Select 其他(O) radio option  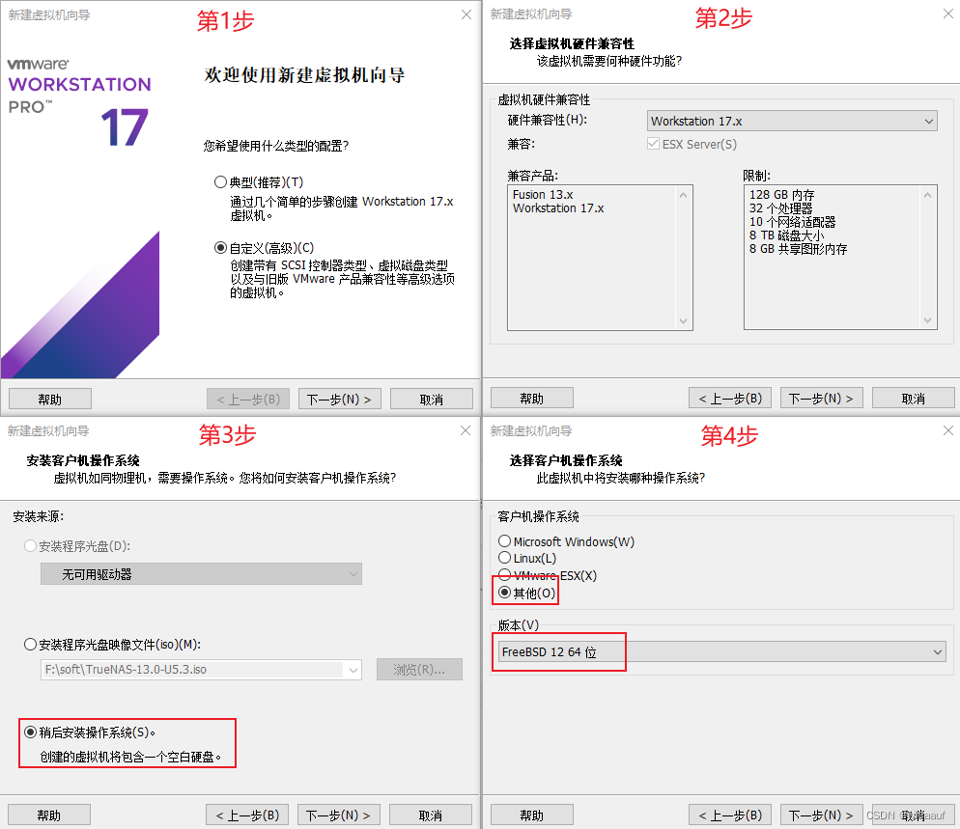[x=504, y=593]
